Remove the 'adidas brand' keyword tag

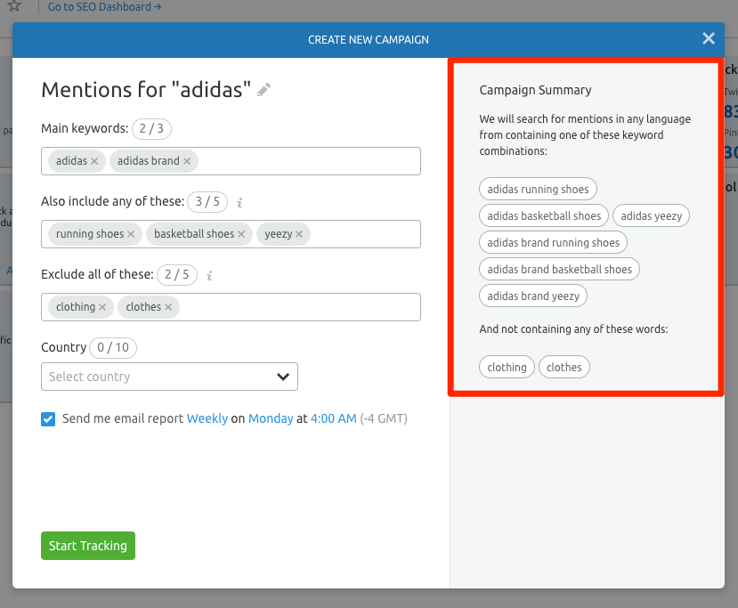point(187,161)
